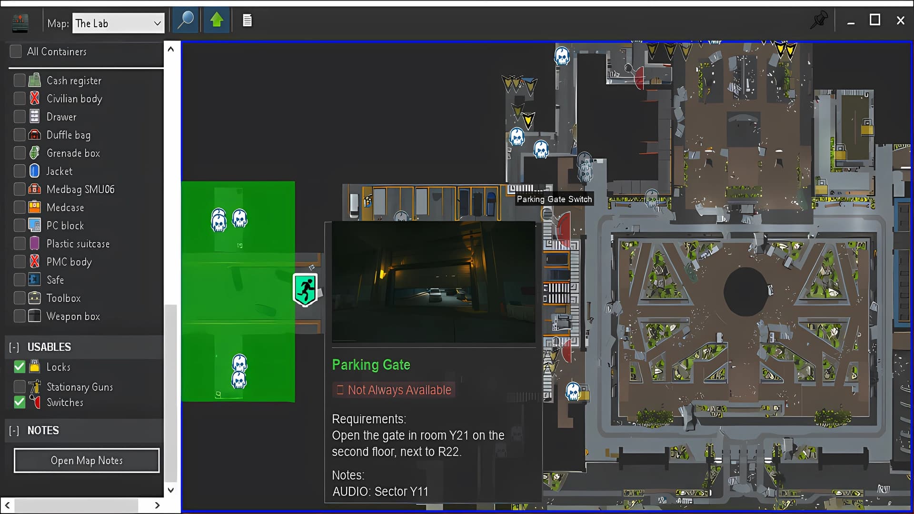Click the Weapon box icon
Image resolution: width=914 pixels, height=514 pixels.
click(x=35, y=316)
